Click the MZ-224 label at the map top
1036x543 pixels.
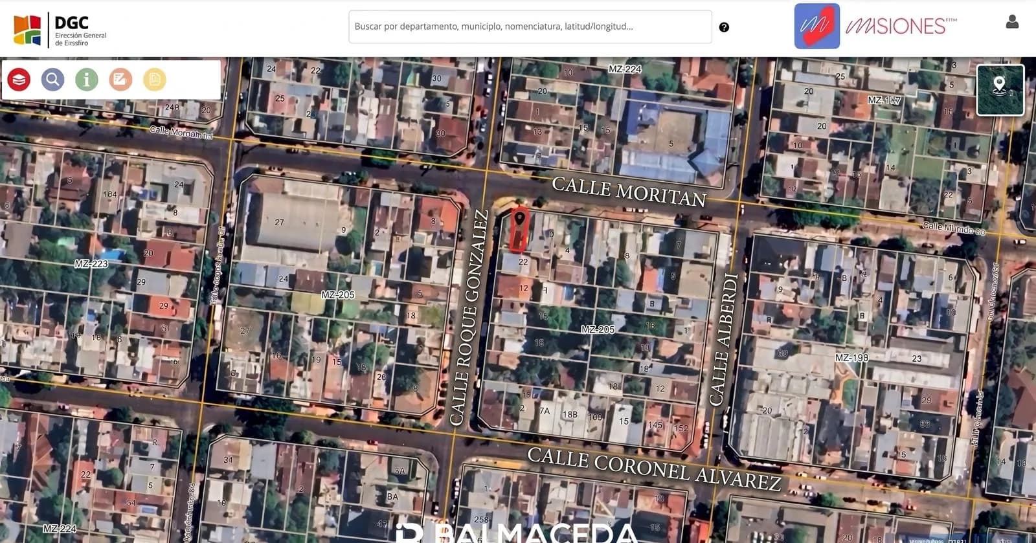[x=625, y=69]
